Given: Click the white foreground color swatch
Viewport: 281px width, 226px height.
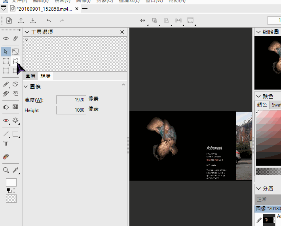Looking at the screenshot, I should click(x=11, y=182).
